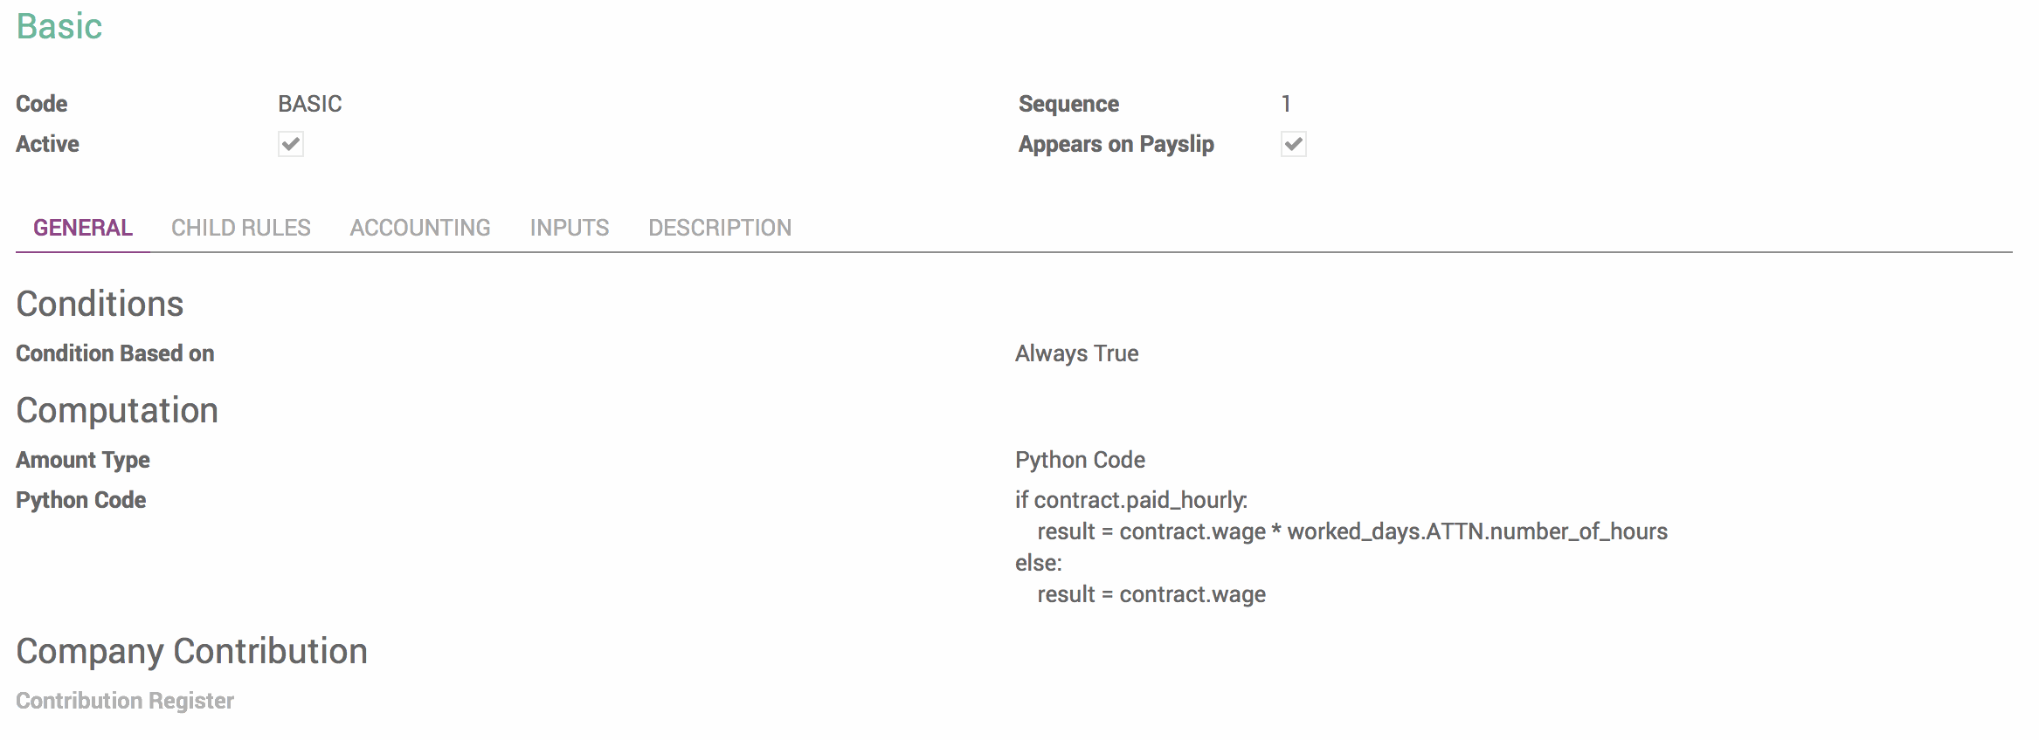Click the final result = contract.wage line
2039x740 pixels.
1151,594
